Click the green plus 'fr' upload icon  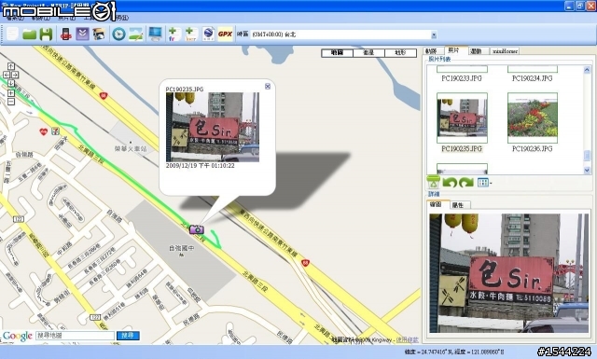click(x=174, y=35)
